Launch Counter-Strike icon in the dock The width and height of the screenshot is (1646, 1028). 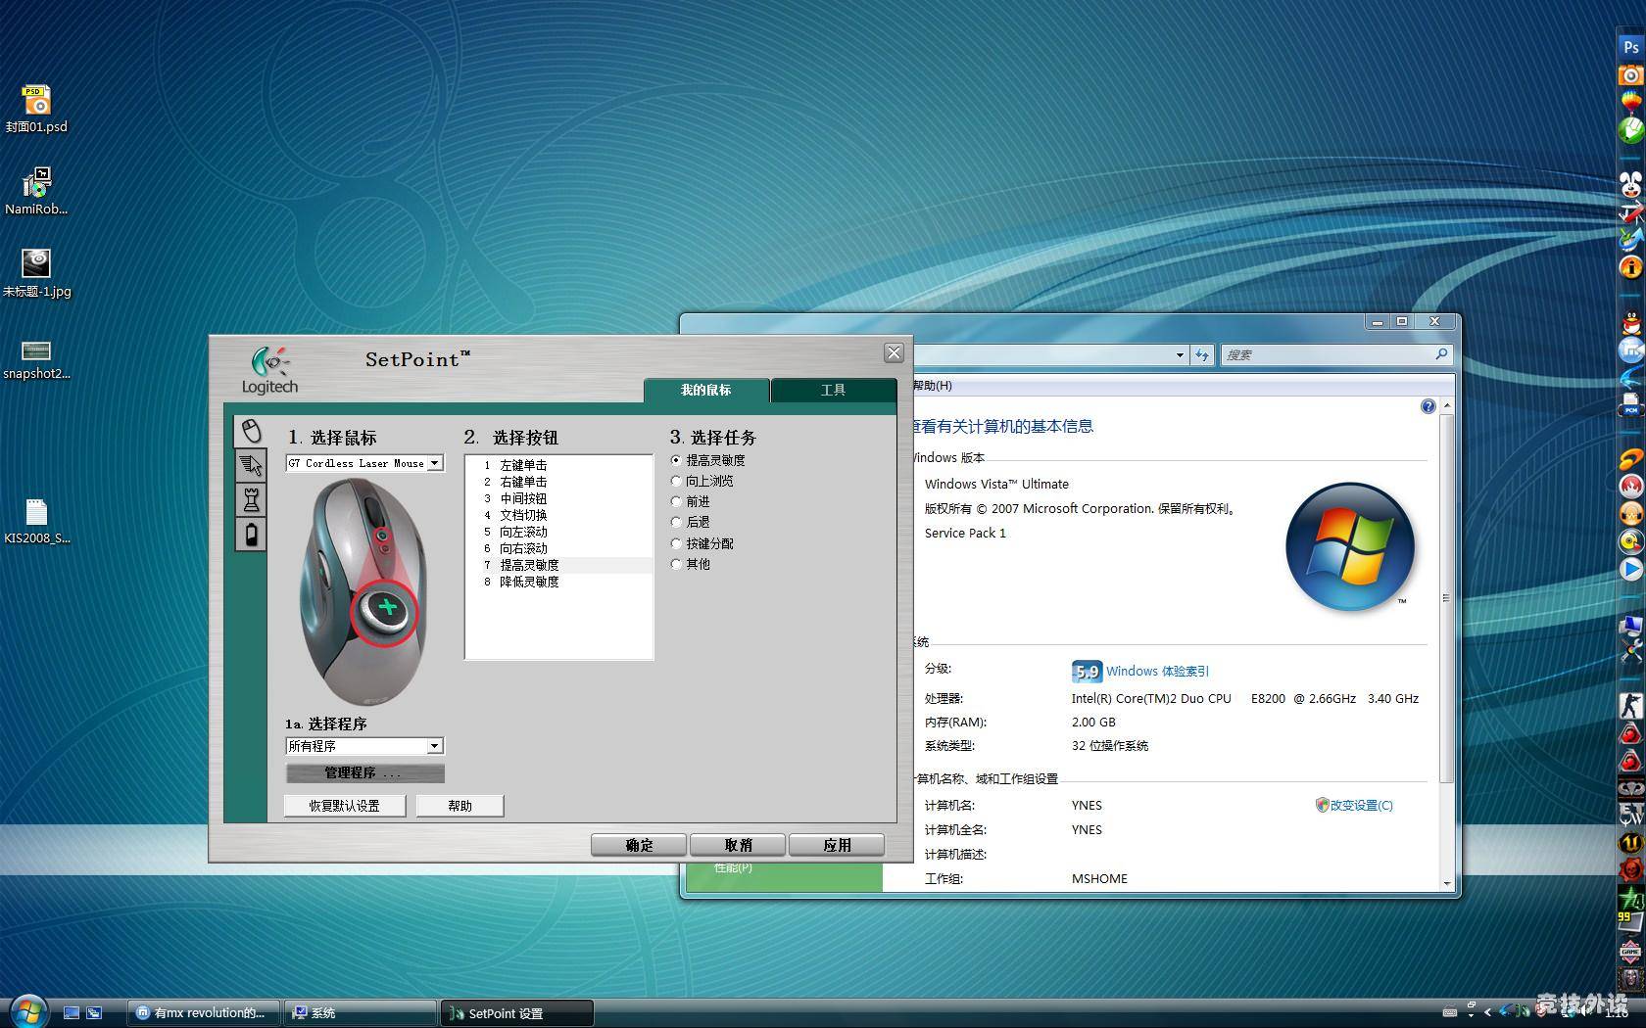click(1630, 705)
